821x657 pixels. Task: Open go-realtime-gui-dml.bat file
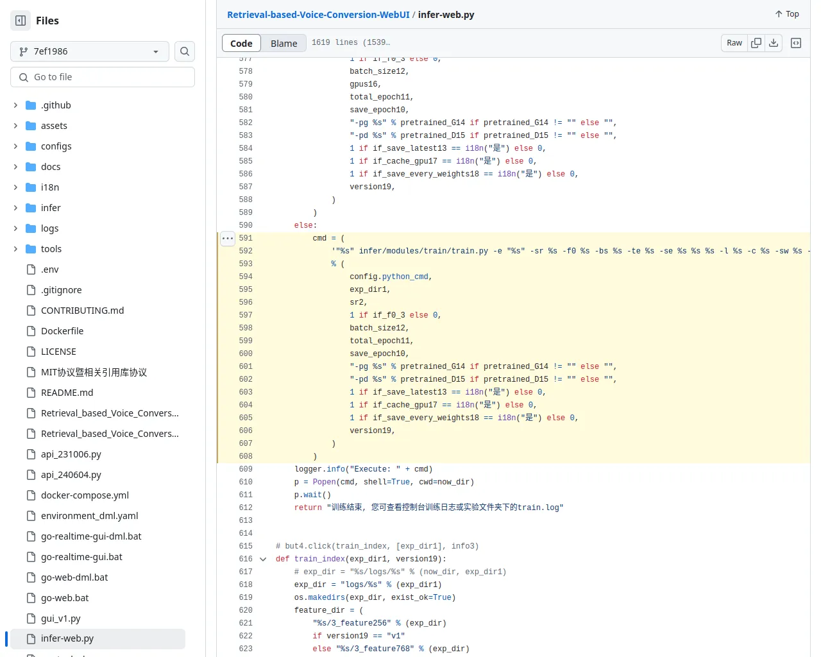(x=91, y=536)
